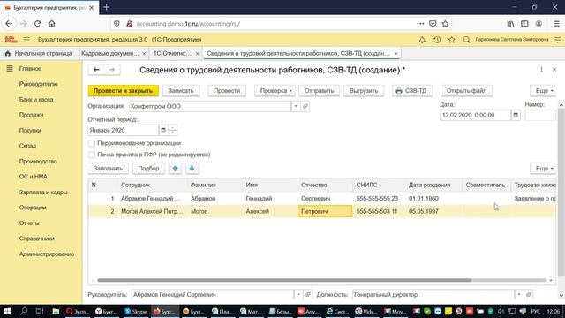Image resolution: width=565 pixels, height=318 pixels.
Task: Click the Номер input field
Action: coord(540,115)
